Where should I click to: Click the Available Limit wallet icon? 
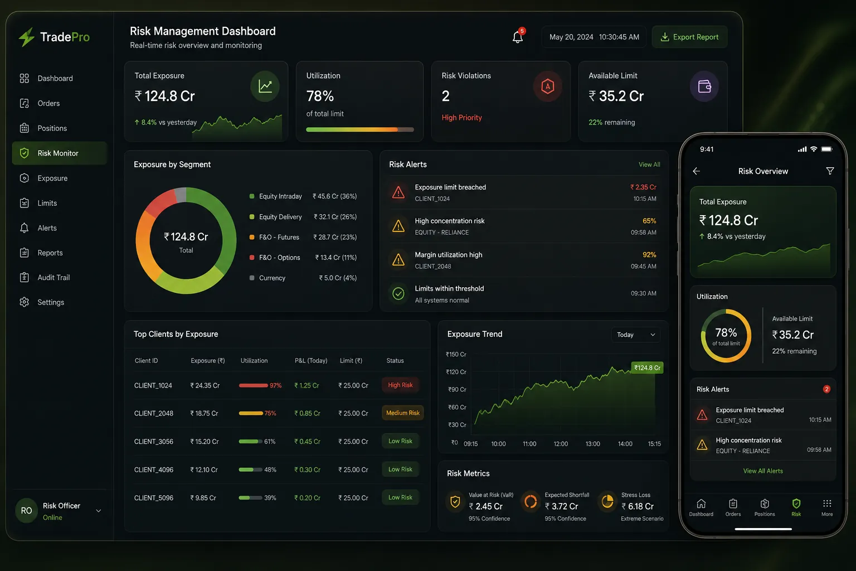[704, 86]
